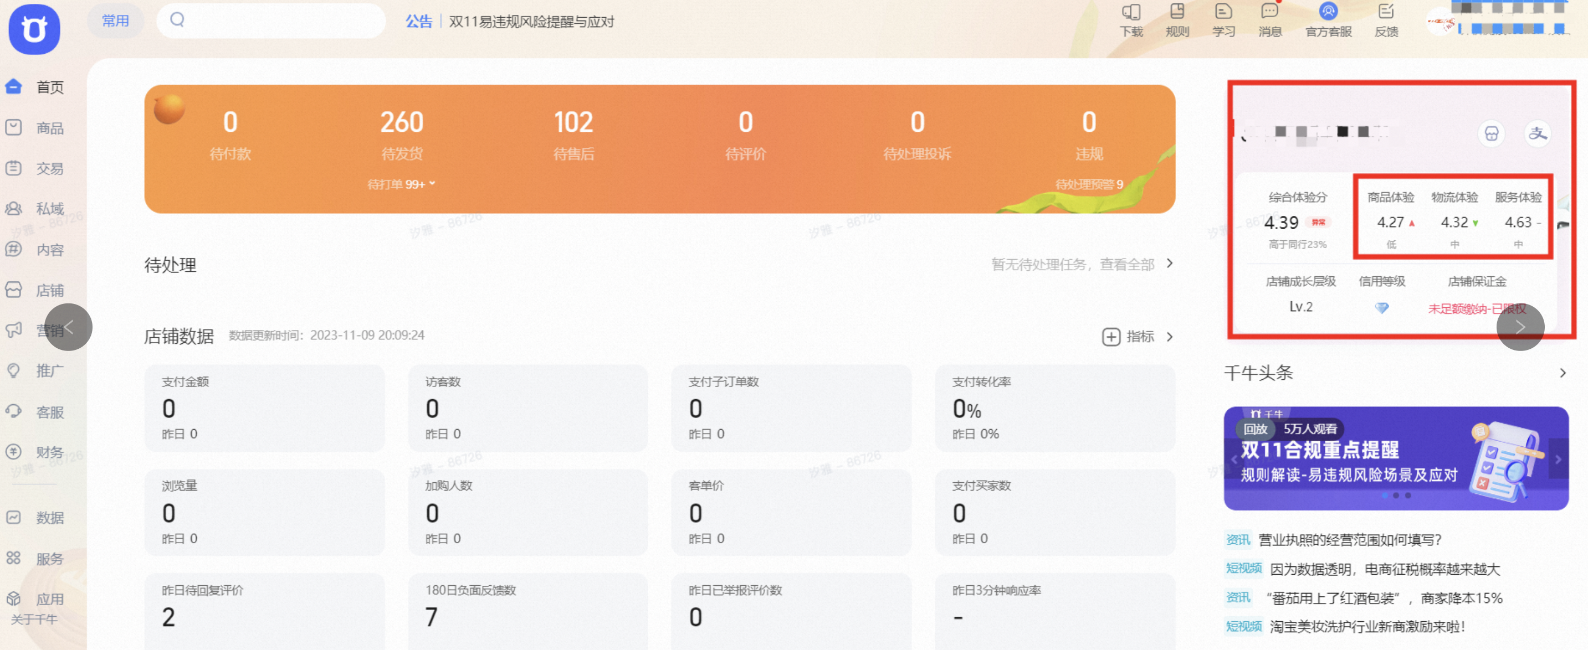The width and height of the screenshot is (1588, 650).
Task: Open the 交易 transactions sidebar item
Action: tap(35, 168)
